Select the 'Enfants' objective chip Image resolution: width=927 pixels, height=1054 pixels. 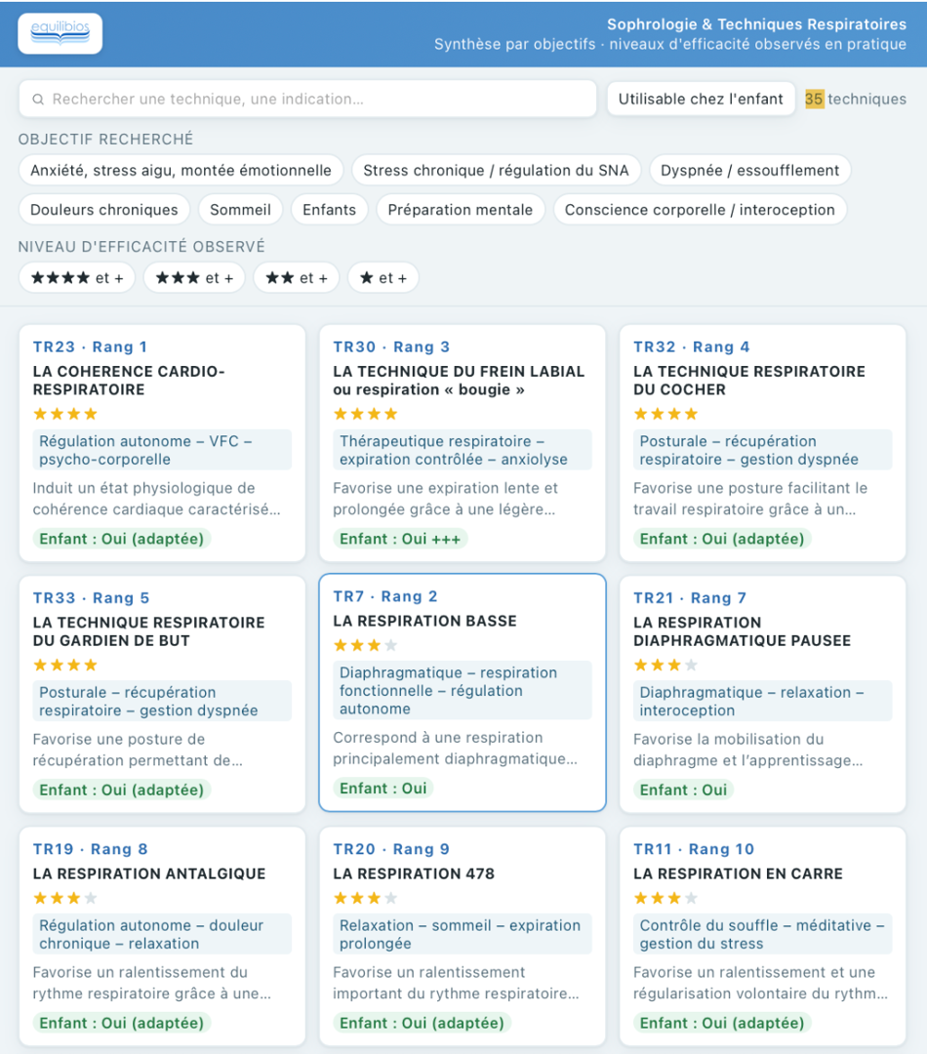[330, 210]
